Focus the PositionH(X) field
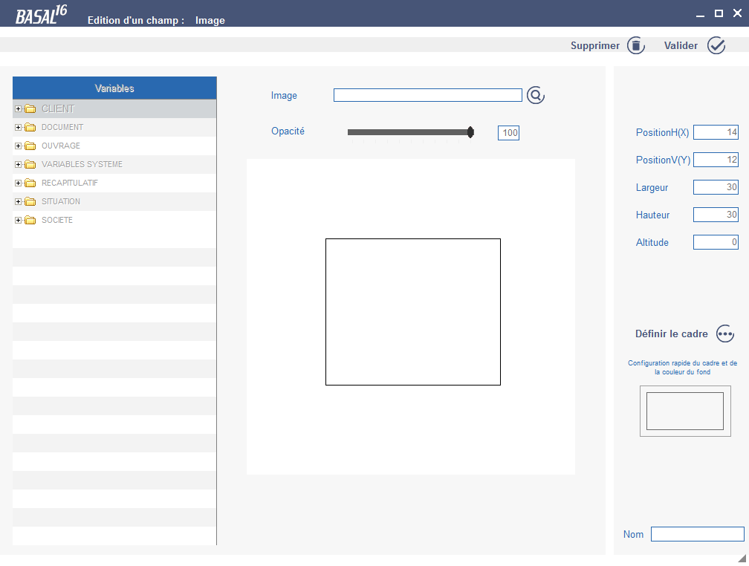Screen dimensions: 749x566 pos(716,132)
